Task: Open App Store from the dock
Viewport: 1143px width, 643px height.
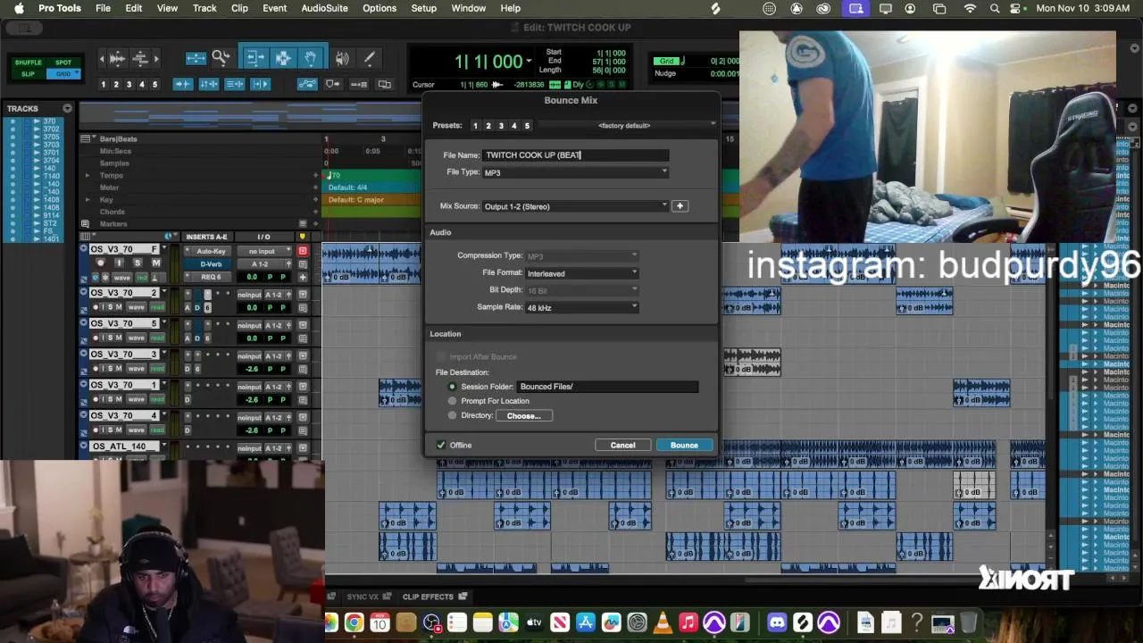Action: (x=586, y=622)
